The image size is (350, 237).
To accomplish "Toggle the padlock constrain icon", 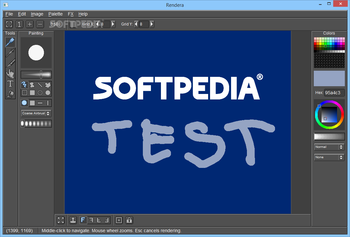I will click(x=129, y=220).
